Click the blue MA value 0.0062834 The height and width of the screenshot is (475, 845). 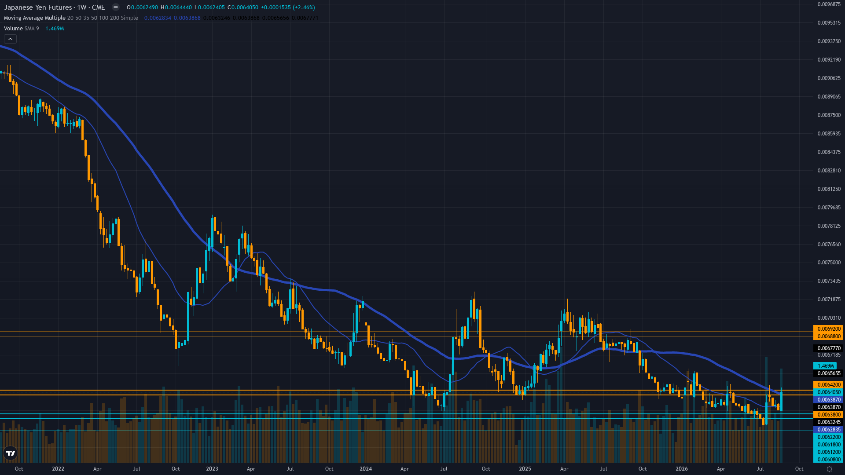pyautogui.click(x=158, y=18)
